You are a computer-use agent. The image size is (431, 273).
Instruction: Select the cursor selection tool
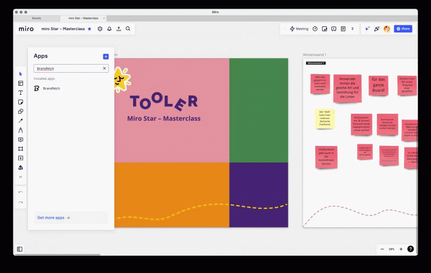click(x=20, y=74)
